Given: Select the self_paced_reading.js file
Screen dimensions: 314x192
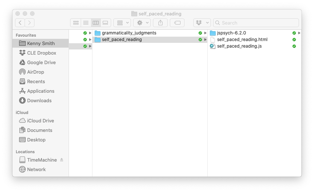Looking at the screenshot, I should (x=239, y=46).
